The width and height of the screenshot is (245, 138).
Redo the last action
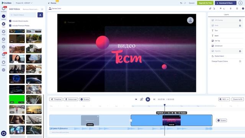(x=185, y=3)
